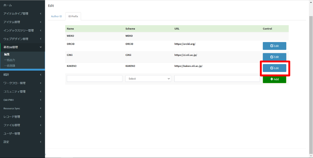Viewport: 313px width, 158px height.
Task: Expand アイテム管理 sidebar menu
Action: point(12,22)
